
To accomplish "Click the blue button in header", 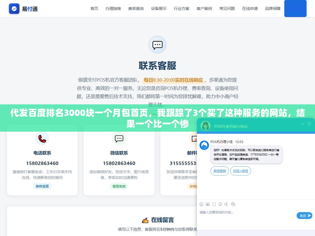I will pos(295,8).
